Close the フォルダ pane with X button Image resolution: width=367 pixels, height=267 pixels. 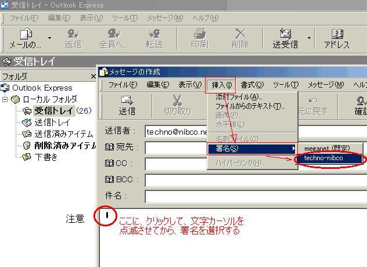(93, 76)
